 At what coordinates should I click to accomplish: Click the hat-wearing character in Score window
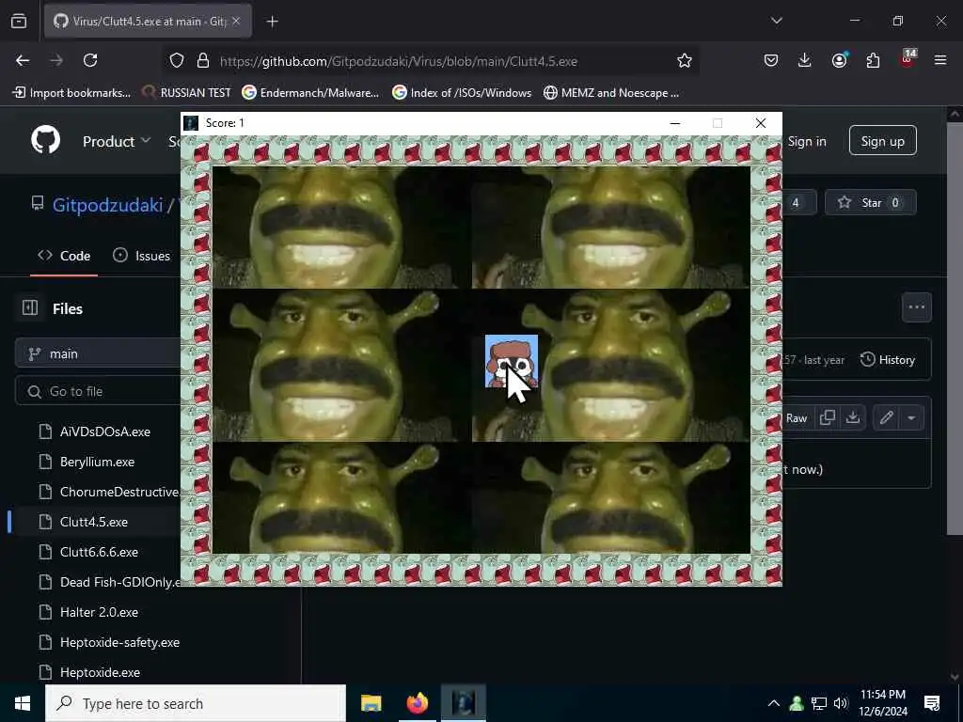click(511, 362)
